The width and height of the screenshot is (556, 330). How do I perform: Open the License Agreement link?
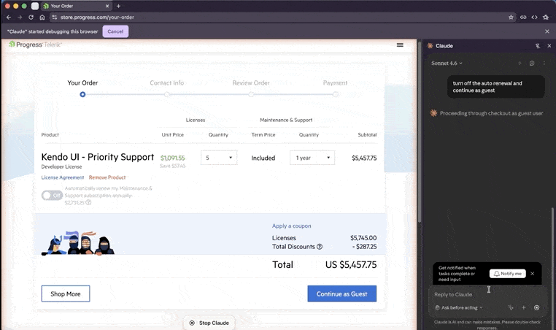point(63,177)
